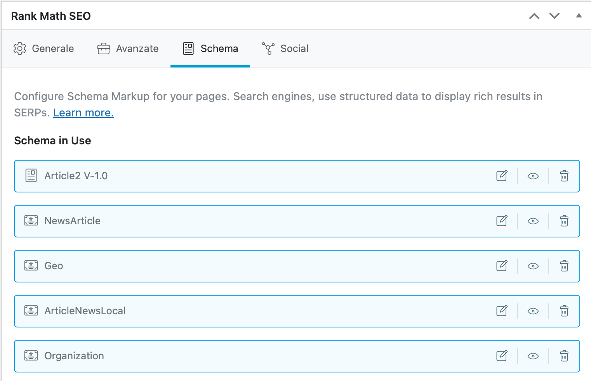Click the Organization schema type icon
Viewport: 591px width, 381px height.
(31, 356)
